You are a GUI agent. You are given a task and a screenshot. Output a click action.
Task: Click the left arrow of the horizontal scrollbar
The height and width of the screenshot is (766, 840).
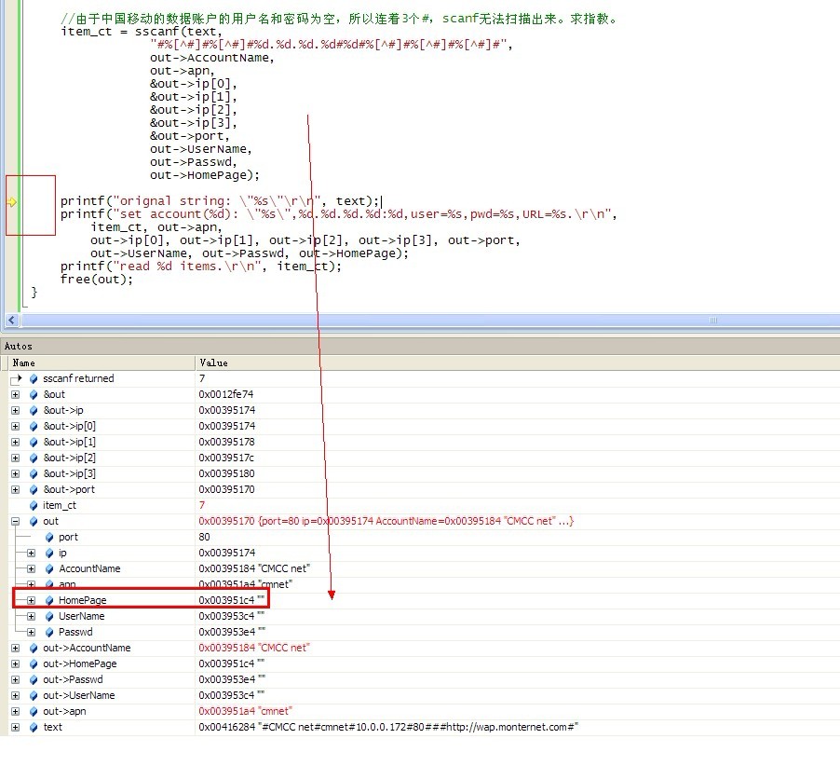tap(12, 320)
